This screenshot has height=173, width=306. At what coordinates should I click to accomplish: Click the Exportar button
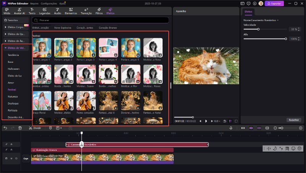[x=274, y=3]
